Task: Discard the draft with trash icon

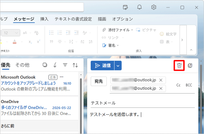Action: pyautogui.click(x=179, y=65)
